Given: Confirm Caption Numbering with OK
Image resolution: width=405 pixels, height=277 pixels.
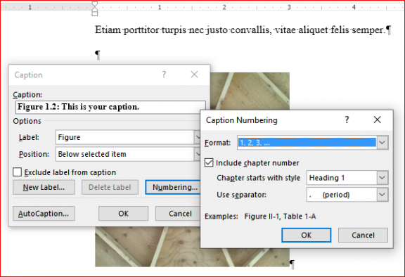Looking at the screenshot, I should (x=306, y=236).
